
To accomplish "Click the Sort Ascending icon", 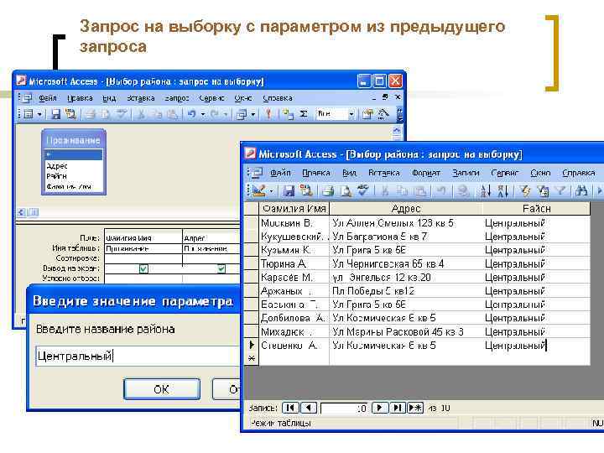I will click(486, 190).
